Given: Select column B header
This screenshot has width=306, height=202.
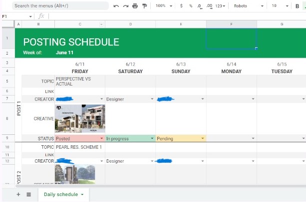Looking at the screenshot, I should [38, 24].
